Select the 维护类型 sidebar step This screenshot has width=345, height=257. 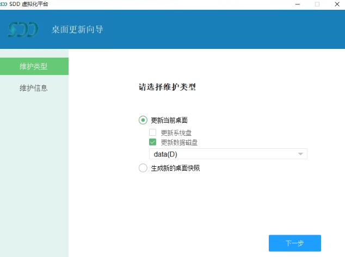coord(34,66)
